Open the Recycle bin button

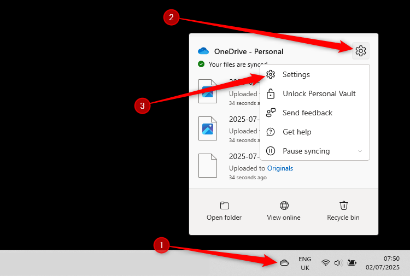343,210
